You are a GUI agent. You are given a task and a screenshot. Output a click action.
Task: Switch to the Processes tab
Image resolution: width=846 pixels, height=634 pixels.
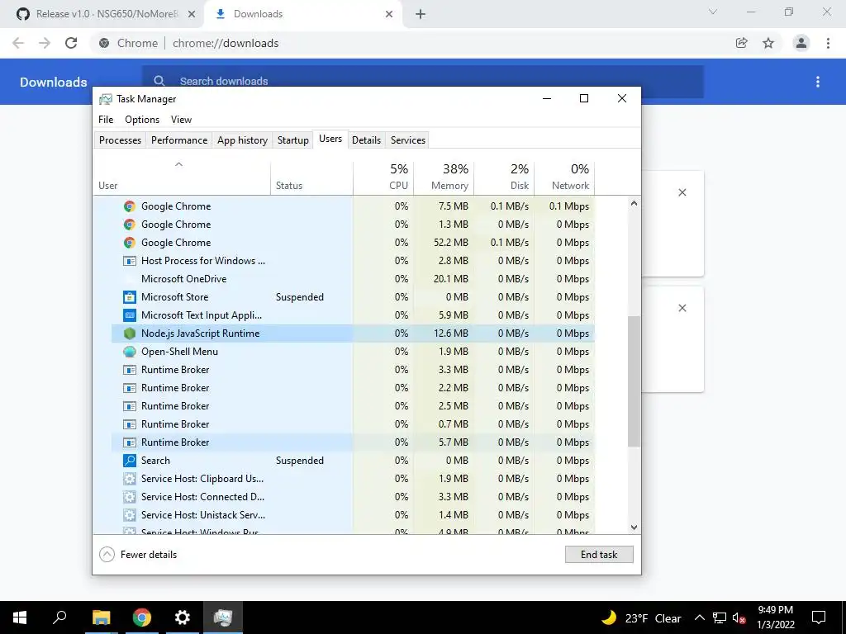pyautogui.click(x=121, y=140)
